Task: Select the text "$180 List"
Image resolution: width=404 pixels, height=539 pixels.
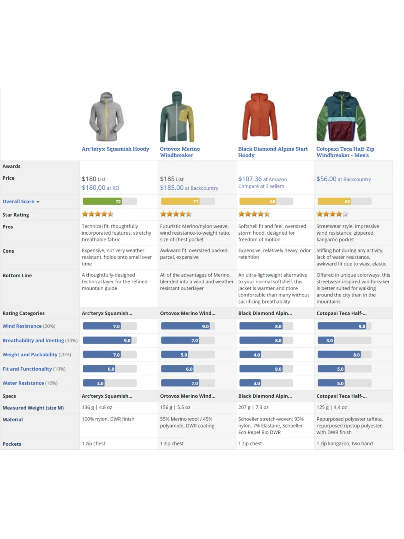Action: (x=94, y=179)
